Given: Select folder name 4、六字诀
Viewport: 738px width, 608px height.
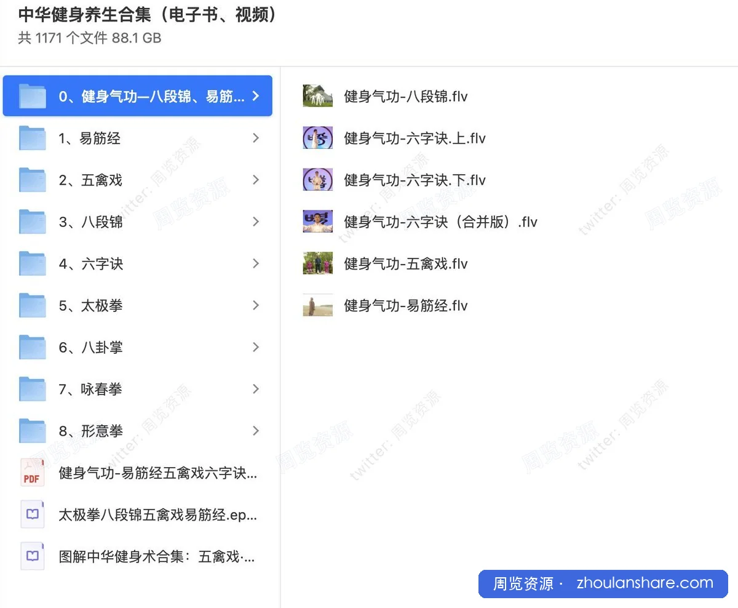Looking at the screenshot, I should (x=91, y=264).
